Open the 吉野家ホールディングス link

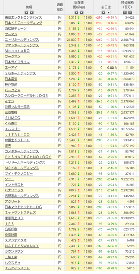pos(22,196)
